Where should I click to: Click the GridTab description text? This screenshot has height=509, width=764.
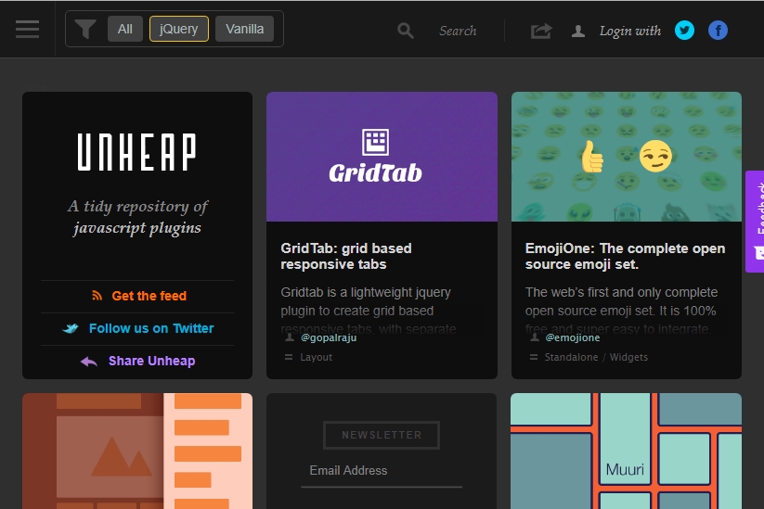coord(368,311)
